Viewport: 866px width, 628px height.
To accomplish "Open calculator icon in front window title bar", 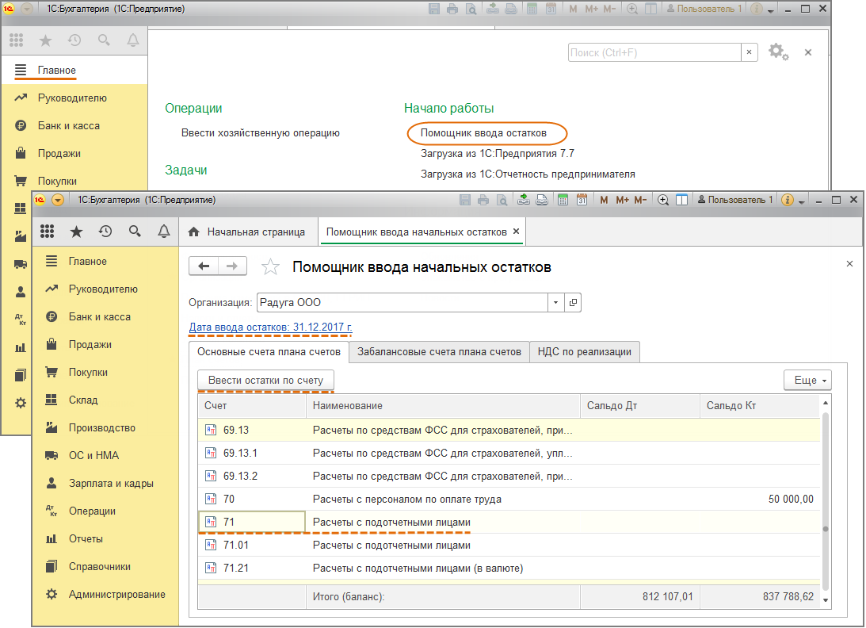I will 563,200.
